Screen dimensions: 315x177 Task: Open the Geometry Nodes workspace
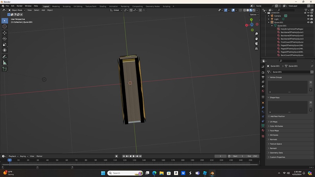(x=153, y=6)
